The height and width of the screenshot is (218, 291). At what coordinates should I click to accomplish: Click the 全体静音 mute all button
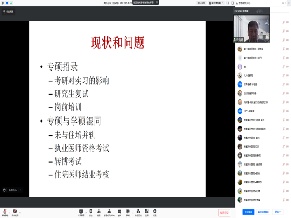248,212
